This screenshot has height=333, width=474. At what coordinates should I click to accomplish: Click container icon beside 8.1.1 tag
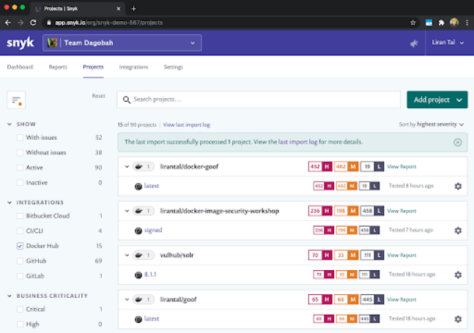tap(138, 275)
